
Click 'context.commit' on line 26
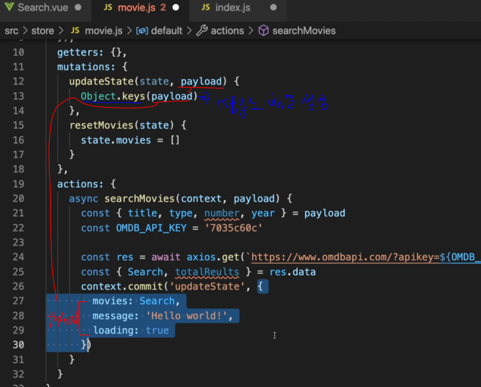pos(122,286)
